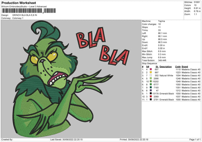Click the Stops value "11"

[159, 27]
